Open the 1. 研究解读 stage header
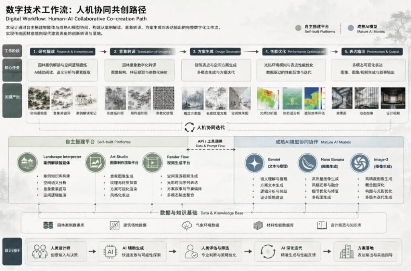Screen dimensions: 411x271 coord(63,52)
